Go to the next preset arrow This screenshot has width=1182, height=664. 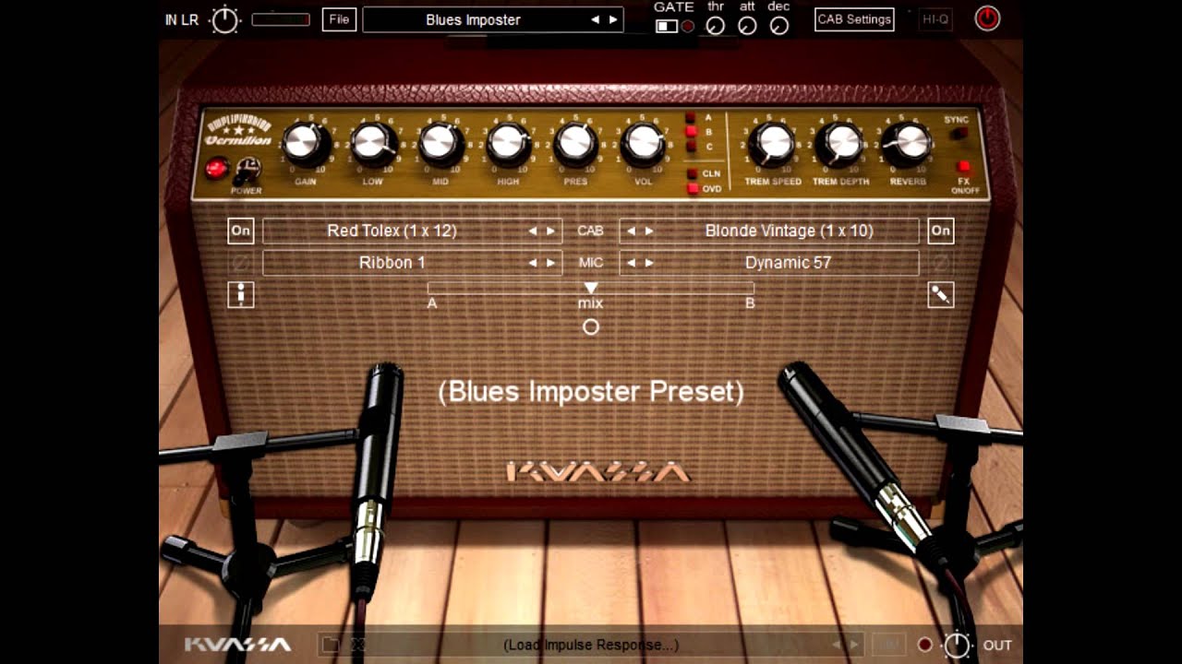(612, 19)
